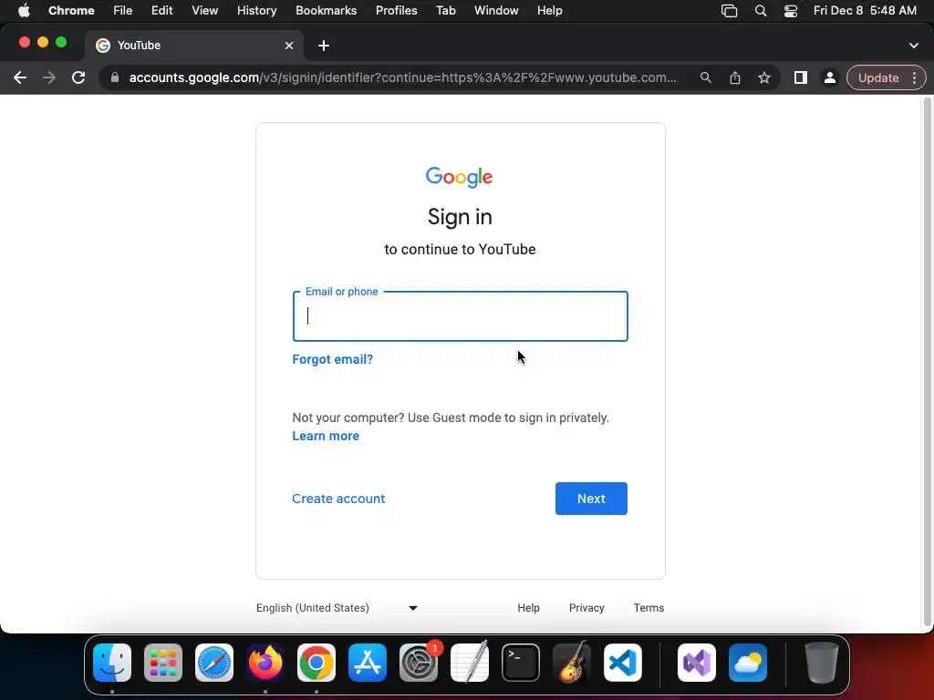Open the History menu

(x=256, y=11)
